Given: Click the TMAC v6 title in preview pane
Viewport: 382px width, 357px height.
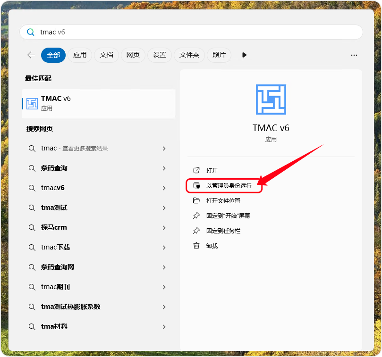Looking at the screenshot, I should click(271, 128).
